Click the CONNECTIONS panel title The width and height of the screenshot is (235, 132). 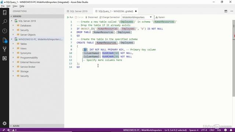(19, 11)
